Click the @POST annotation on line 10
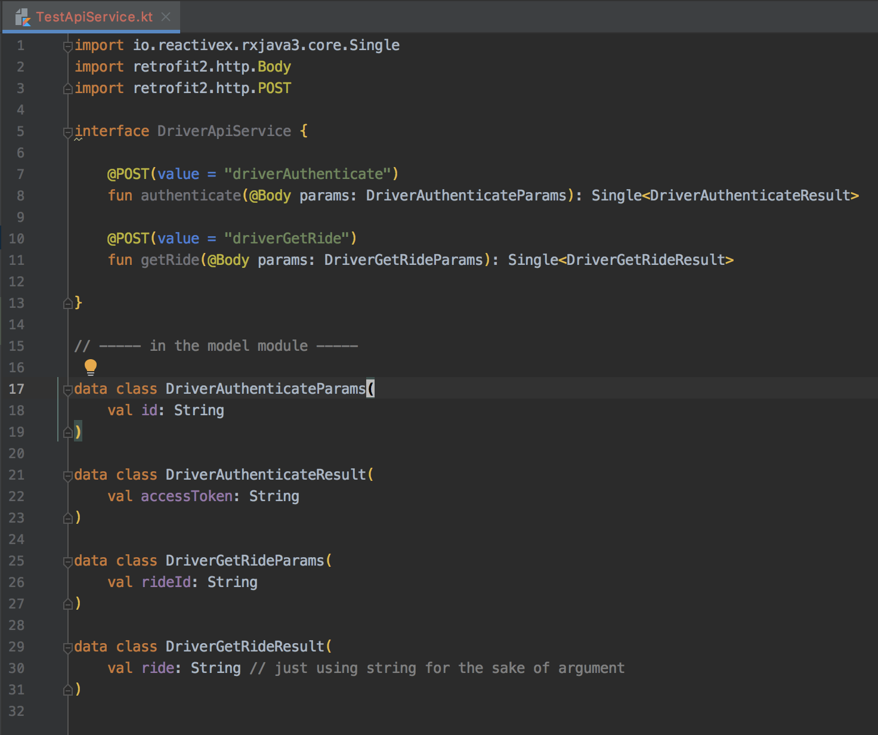The image size is (878, 735). 128,239
